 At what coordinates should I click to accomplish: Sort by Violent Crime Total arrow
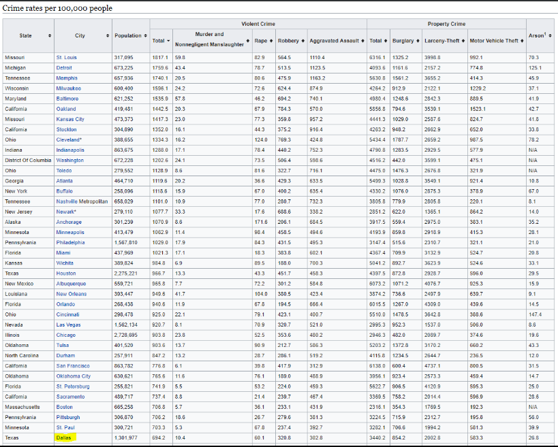pyautogui.click(x=168, y=41)
